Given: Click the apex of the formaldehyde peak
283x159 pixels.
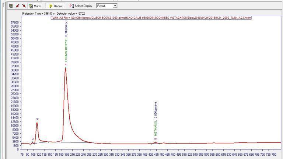Looking at the screenshot, I should point(65,68).
